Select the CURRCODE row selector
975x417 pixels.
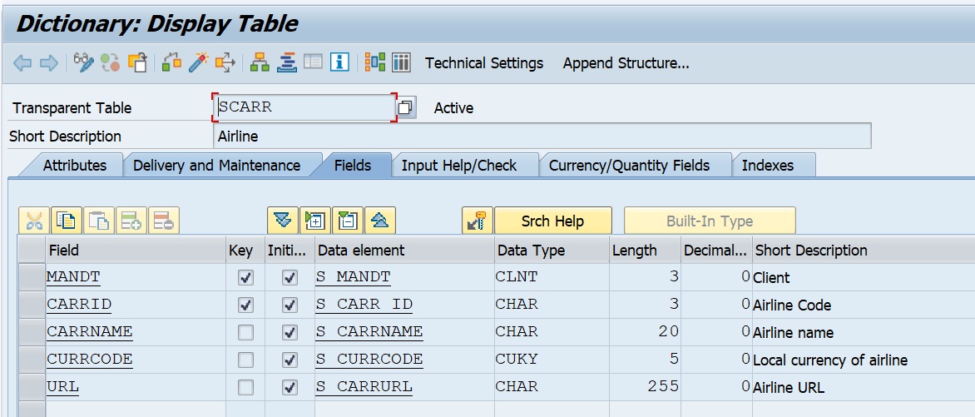(31, 360)
